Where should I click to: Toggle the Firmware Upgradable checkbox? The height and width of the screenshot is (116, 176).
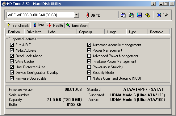[x=12, y=78]
